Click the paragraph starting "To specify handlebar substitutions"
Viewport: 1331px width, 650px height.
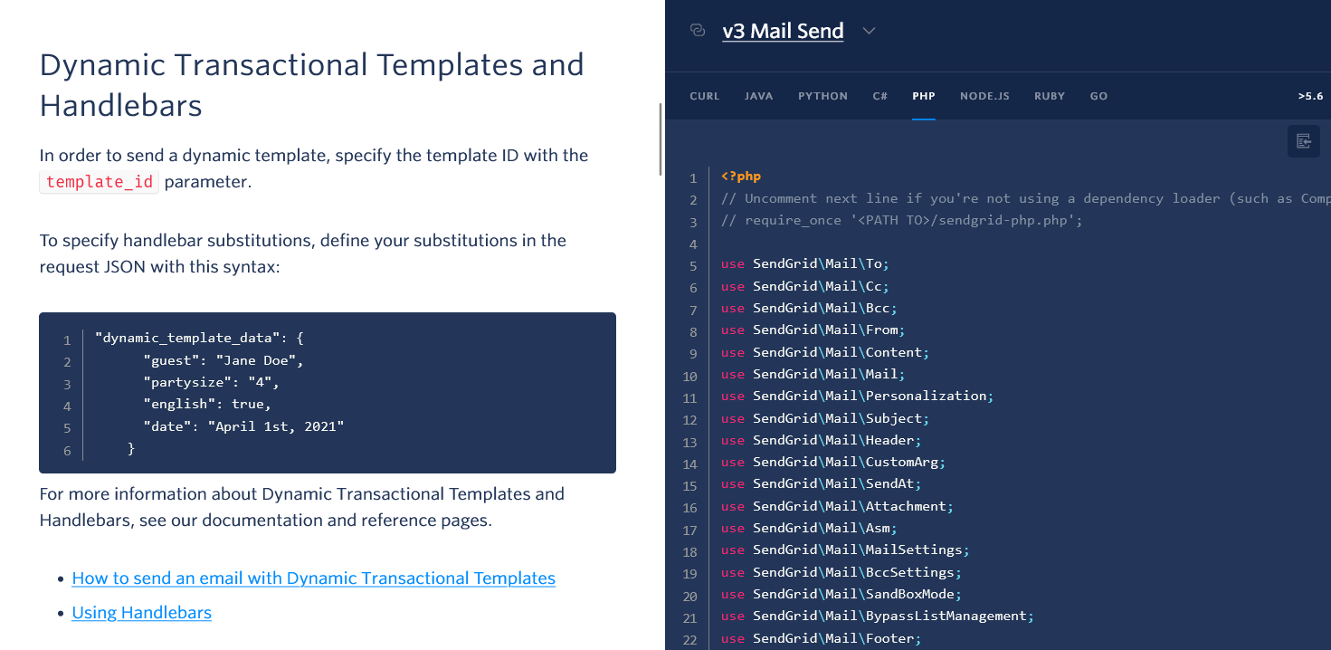[x=303, y=253]
